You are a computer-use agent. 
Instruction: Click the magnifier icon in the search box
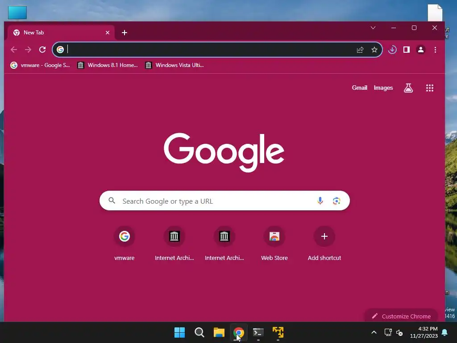(112, 201)
